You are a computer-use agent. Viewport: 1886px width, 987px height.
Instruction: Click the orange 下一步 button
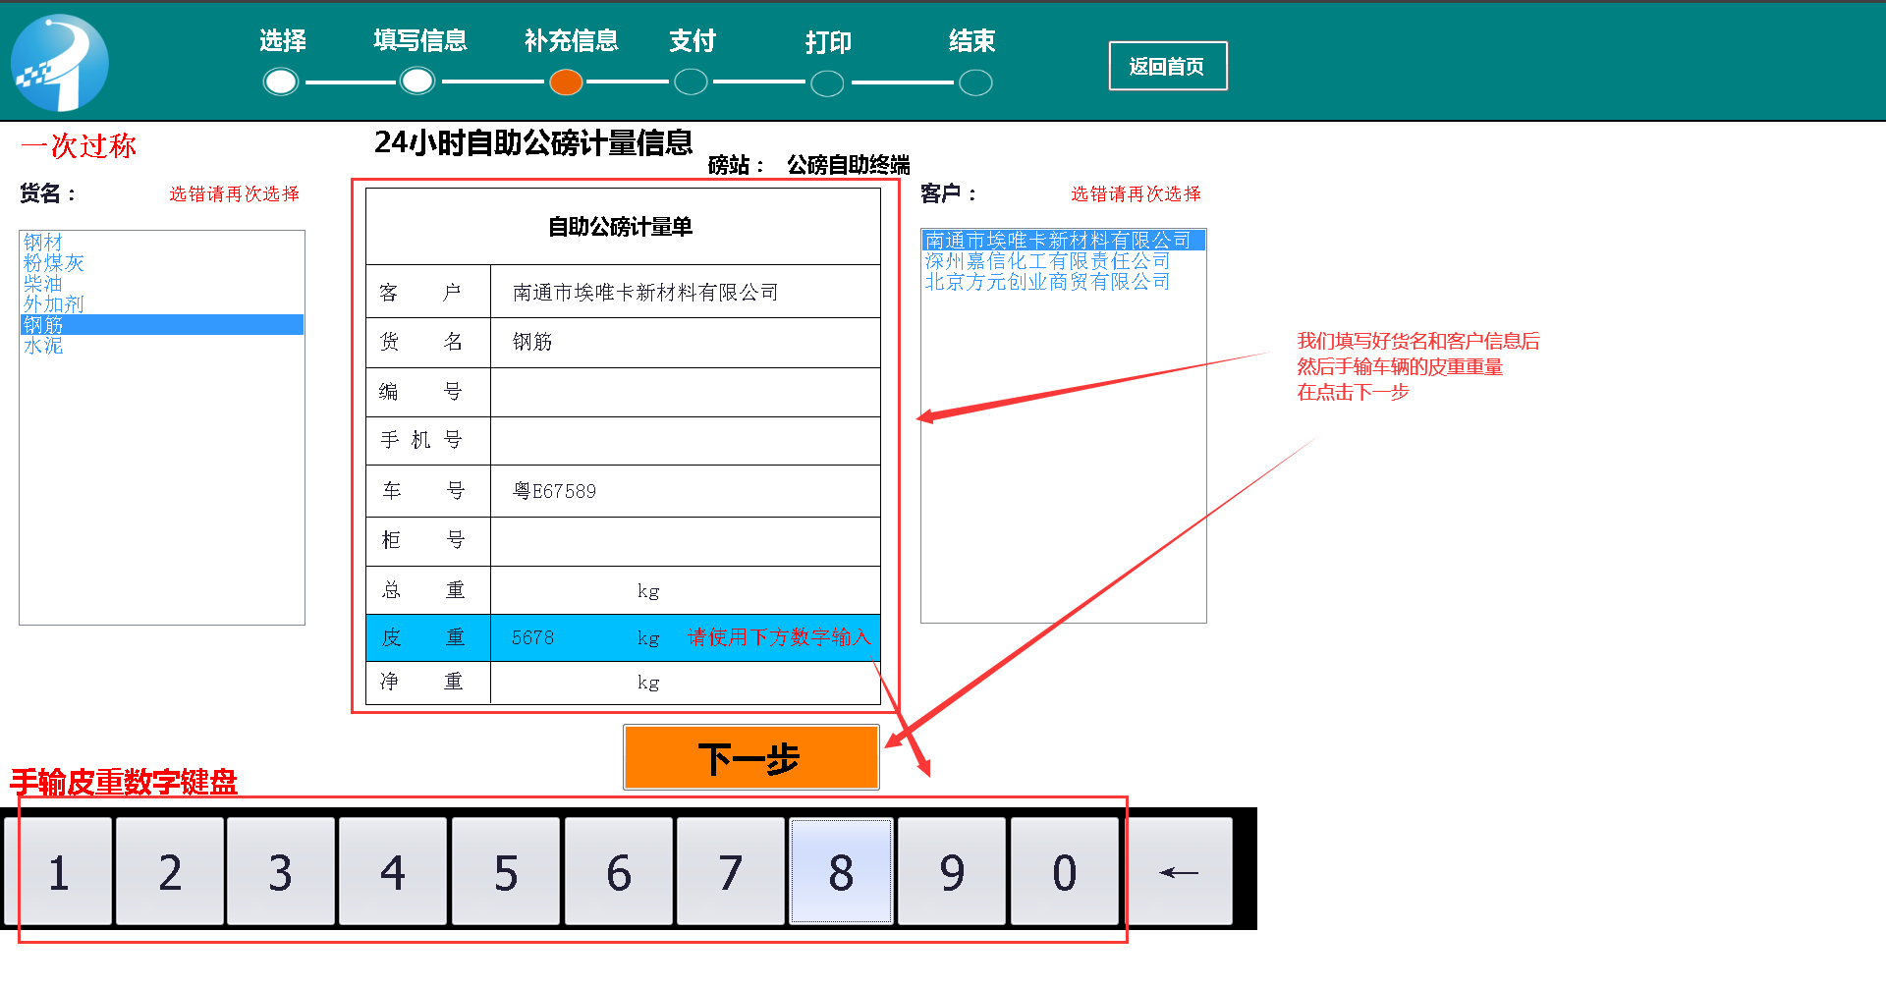tap(751, 757)
